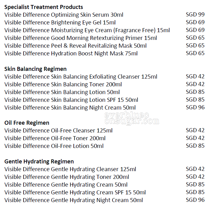Click the everbluec onsugar.com watermark
Image resolution: width=215 pixels, height=212 pixels.
[x=132, y=118]
